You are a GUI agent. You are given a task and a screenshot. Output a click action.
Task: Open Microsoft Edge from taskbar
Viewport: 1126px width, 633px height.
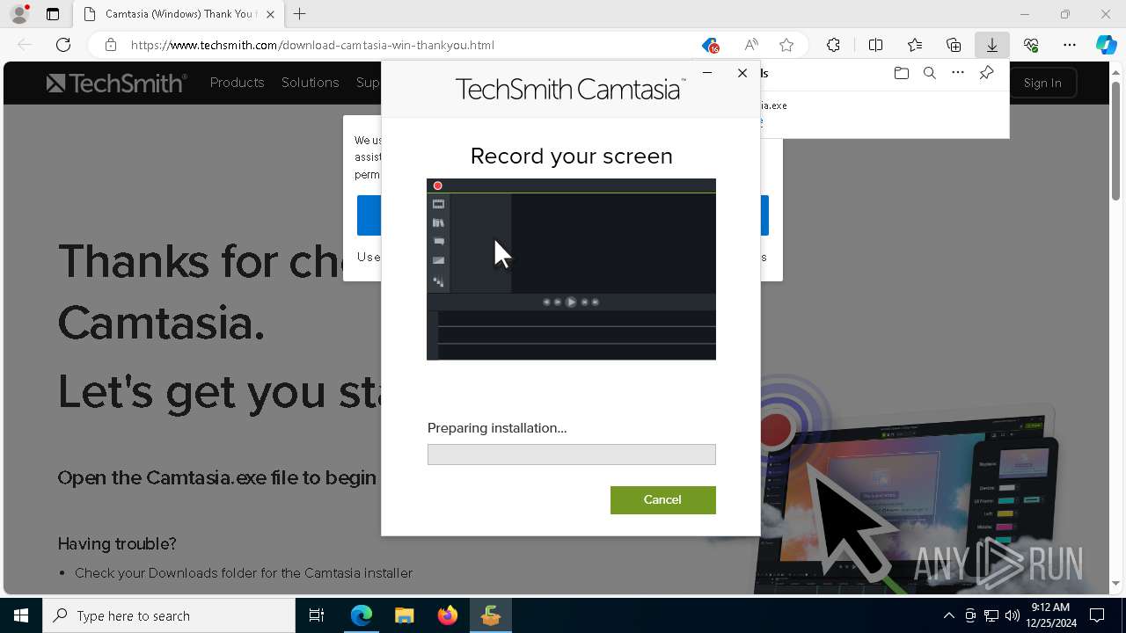click(362, 615)
